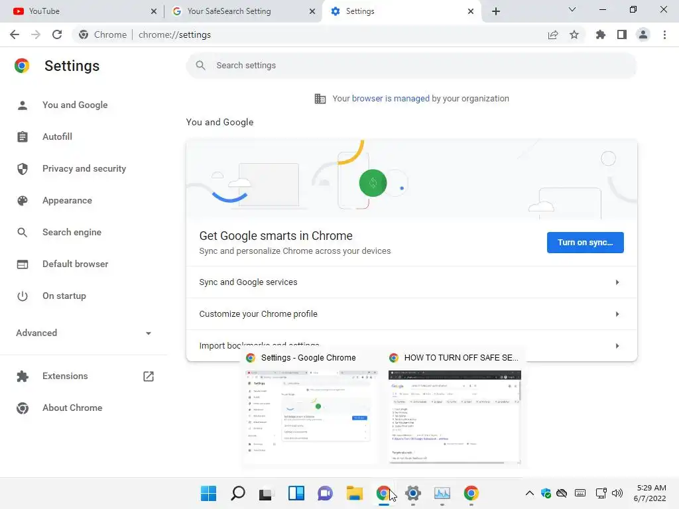Open Windows Settings gear on taskbar
The image size is (679, 509).
tap(413, 493)
